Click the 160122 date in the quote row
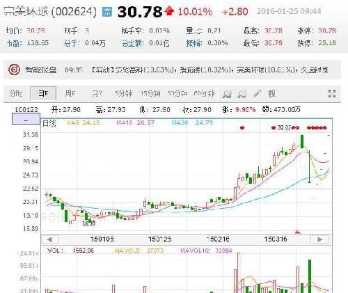 tap(26, 109)
